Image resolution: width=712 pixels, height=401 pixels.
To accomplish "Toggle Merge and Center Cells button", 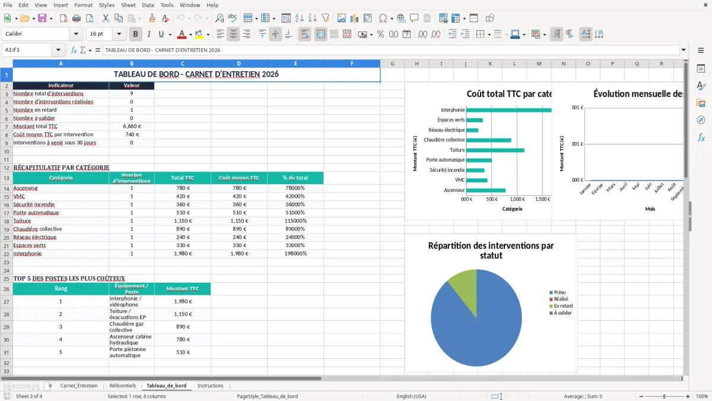I will coord(320,34).
